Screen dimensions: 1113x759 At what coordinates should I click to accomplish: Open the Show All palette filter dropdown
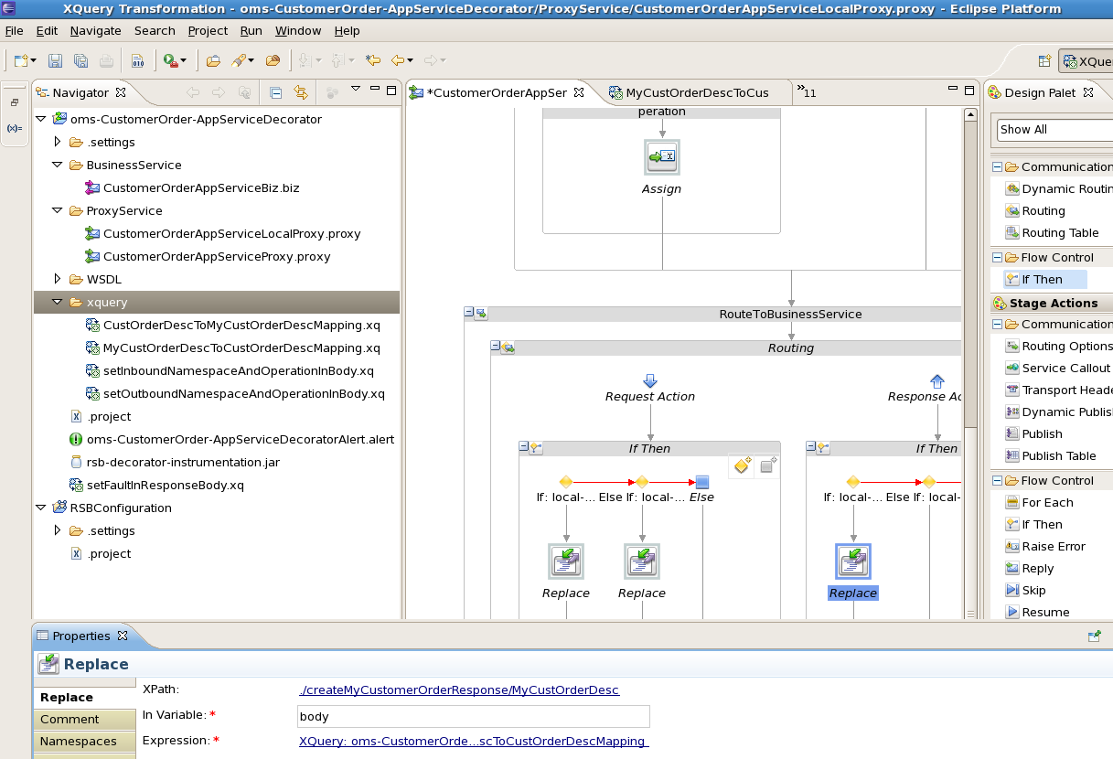(1054, 130)
